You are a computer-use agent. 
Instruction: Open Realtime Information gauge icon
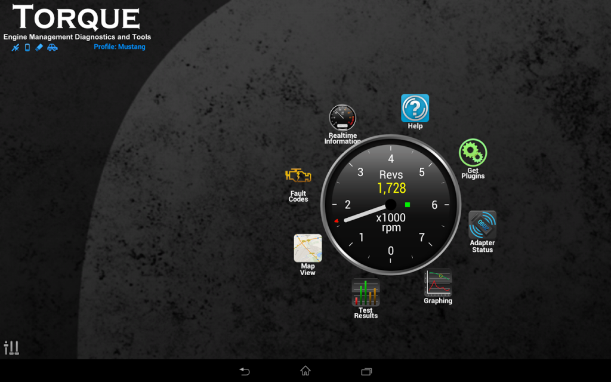342,118
